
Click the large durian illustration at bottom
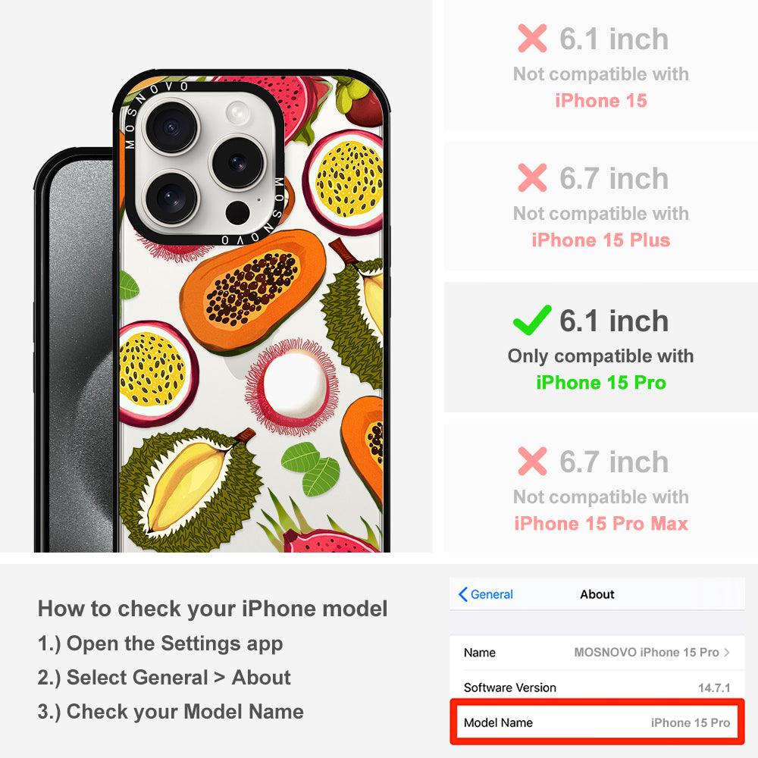tap(191, 489)
